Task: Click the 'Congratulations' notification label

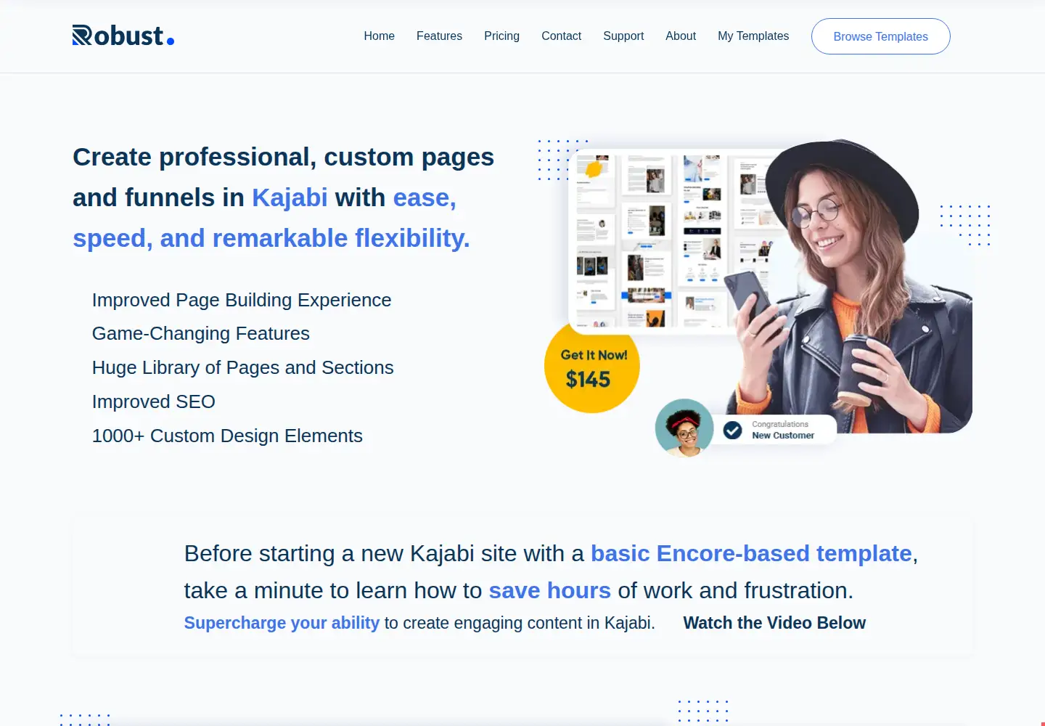Action: click(780, 424)
